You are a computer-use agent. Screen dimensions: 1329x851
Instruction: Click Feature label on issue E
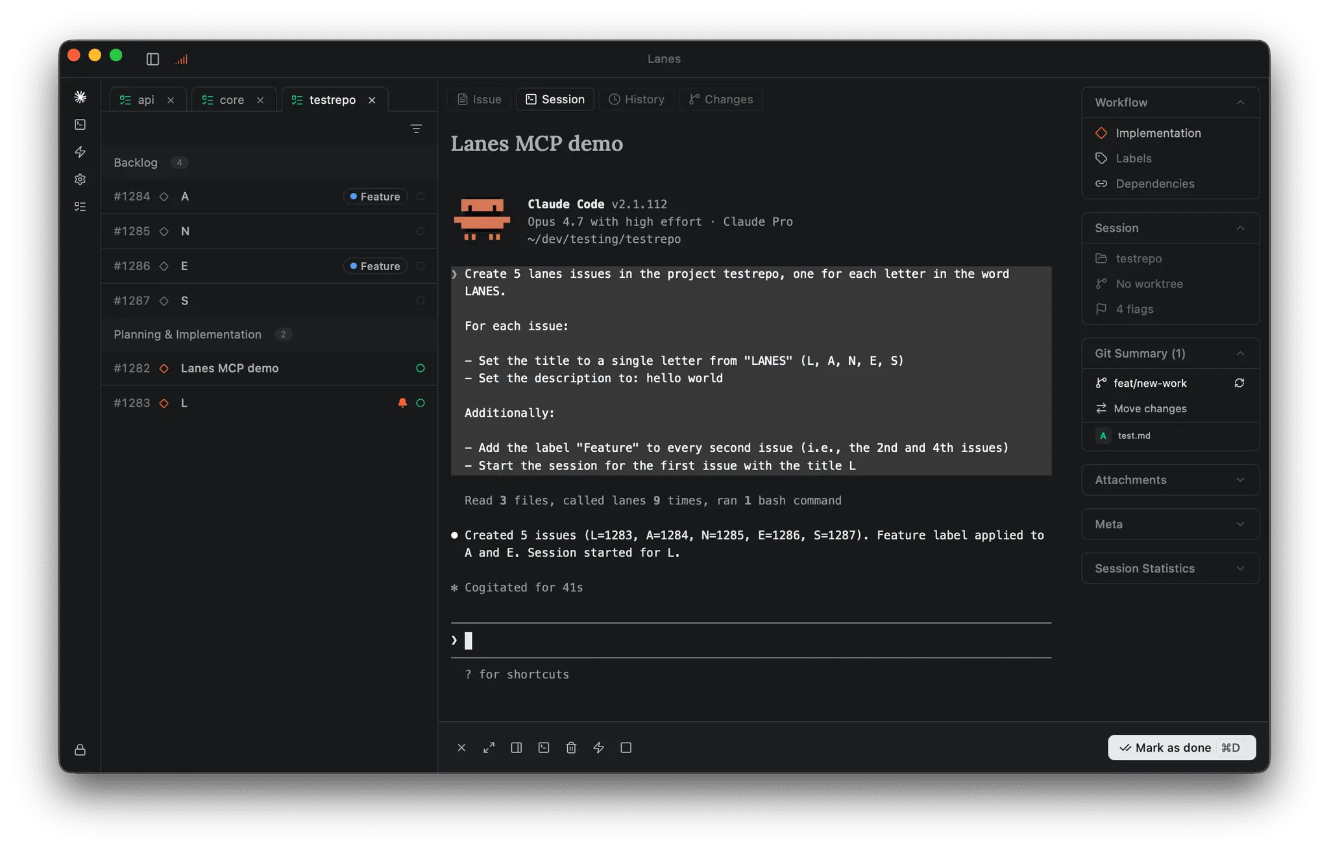coord(375,265)
